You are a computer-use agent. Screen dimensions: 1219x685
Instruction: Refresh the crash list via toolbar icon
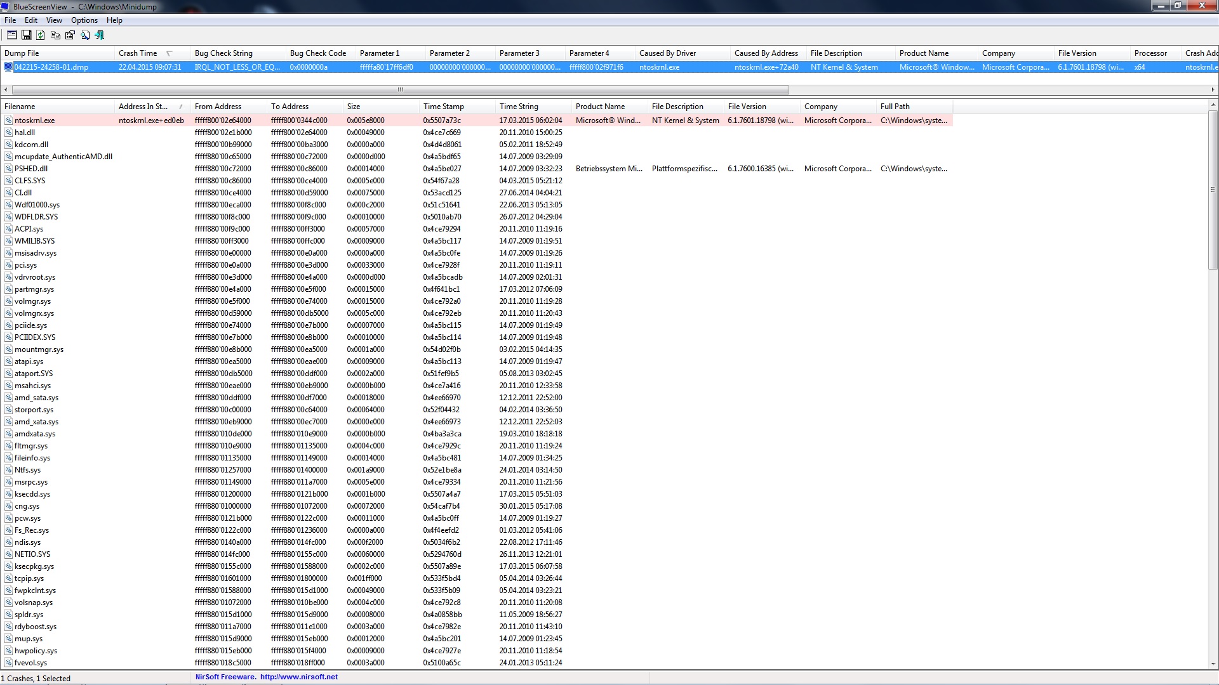(41, 36)
